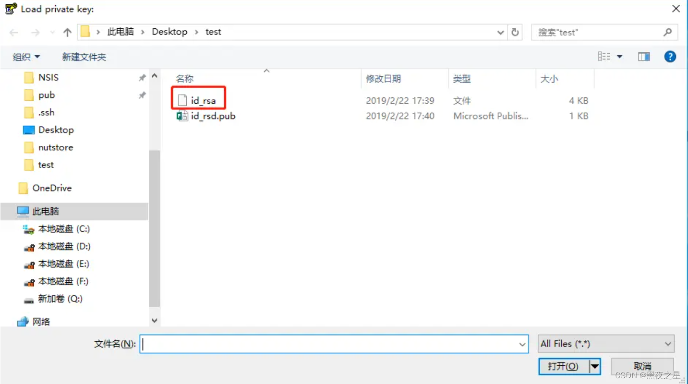Click the 新建文件夹 button

pos(84,57)
